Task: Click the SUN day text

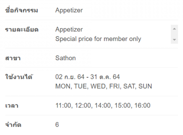Action: (x=145, y=86)
